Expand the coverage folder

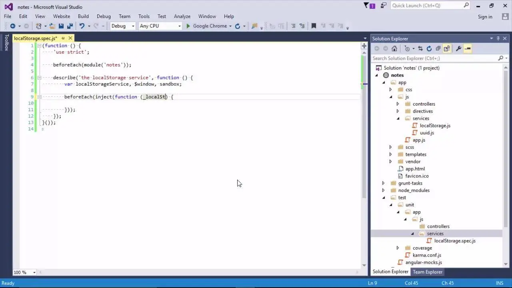click(398, 248)
